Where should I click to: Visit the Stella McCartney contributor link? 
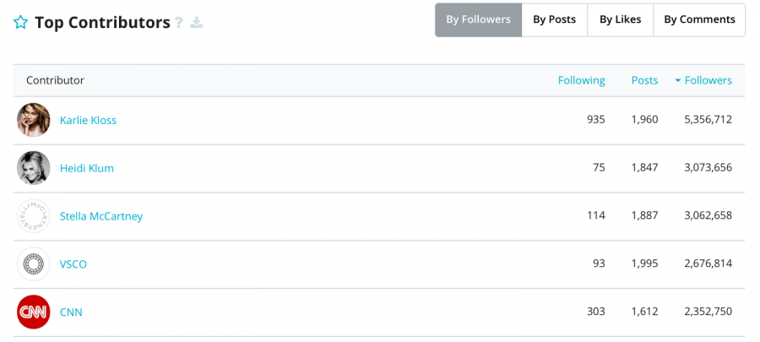tap(101, 216)
